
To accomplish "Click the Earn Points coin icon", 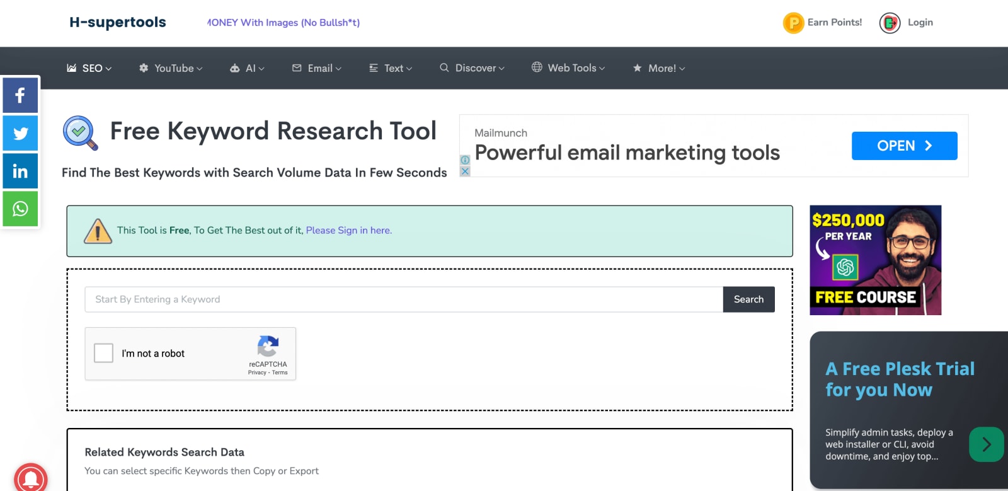I will click(x=793, y=23).
